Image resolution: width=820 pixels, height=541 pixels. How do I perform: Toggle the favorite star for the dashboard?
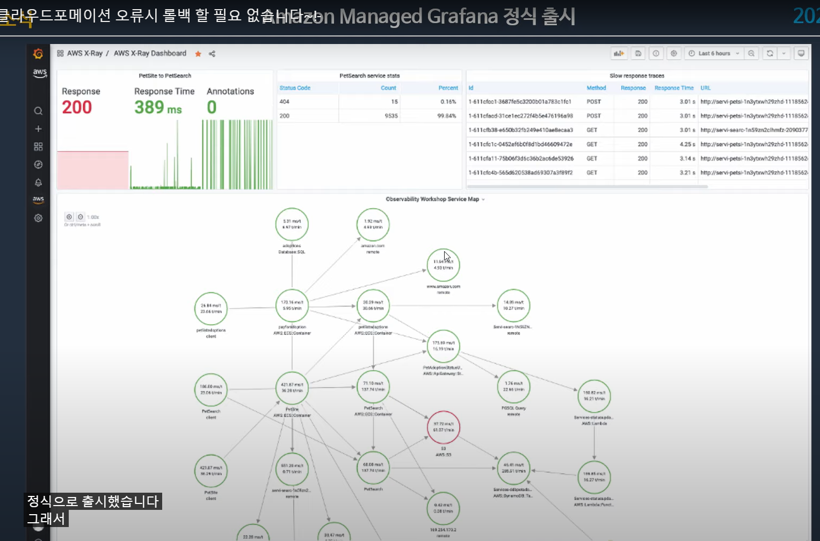pyautogui.click(x=198, y=54)
